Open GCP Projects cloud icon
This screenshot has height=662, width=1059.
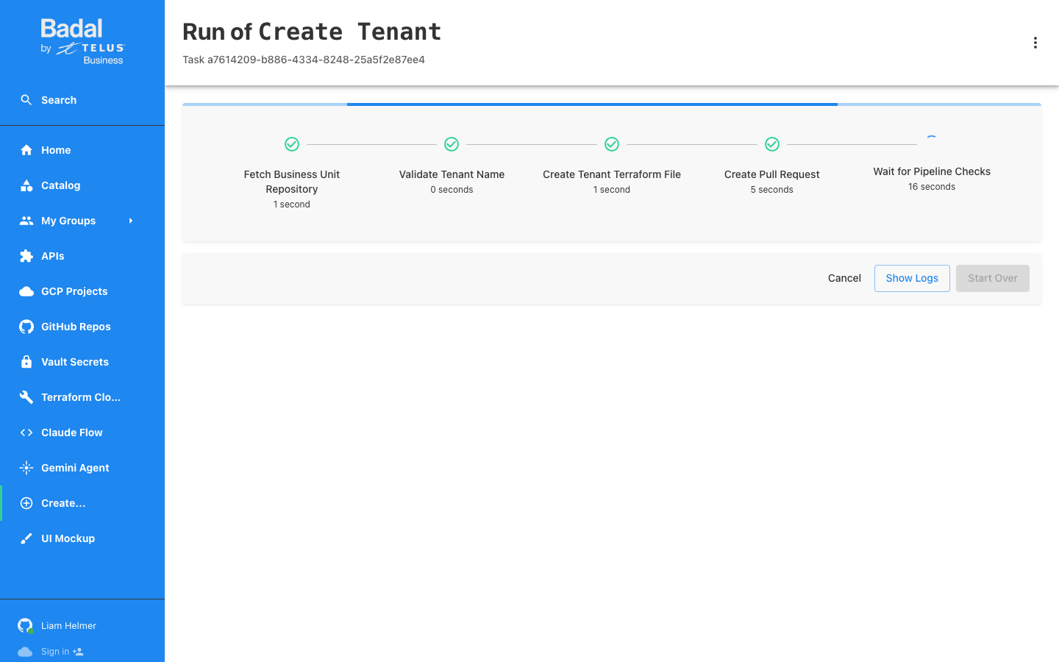click(26, 291)
